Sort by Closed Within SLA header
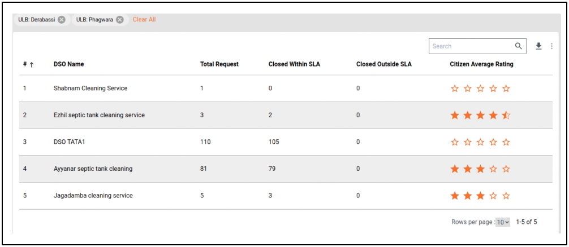 (294, 64)
